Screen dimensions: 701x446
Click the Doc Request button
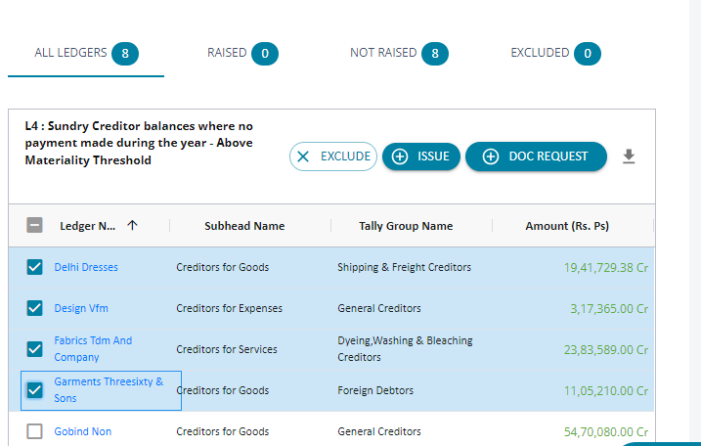point(536,156)
